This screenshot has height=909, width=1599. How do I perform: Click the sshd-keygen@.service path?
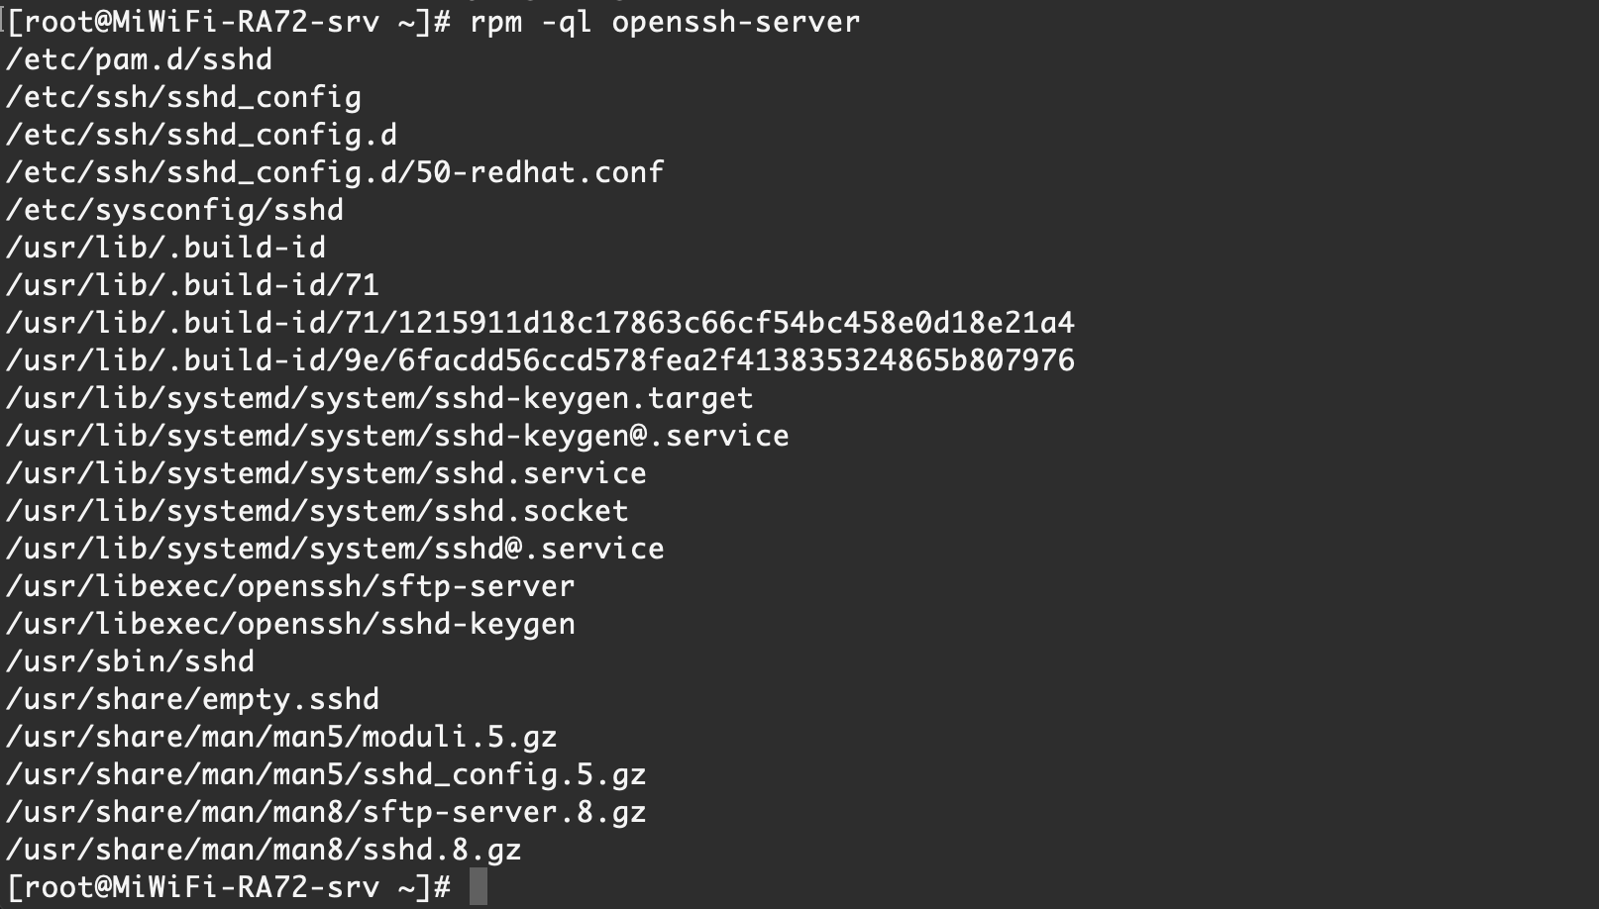(x=397, y=436)
